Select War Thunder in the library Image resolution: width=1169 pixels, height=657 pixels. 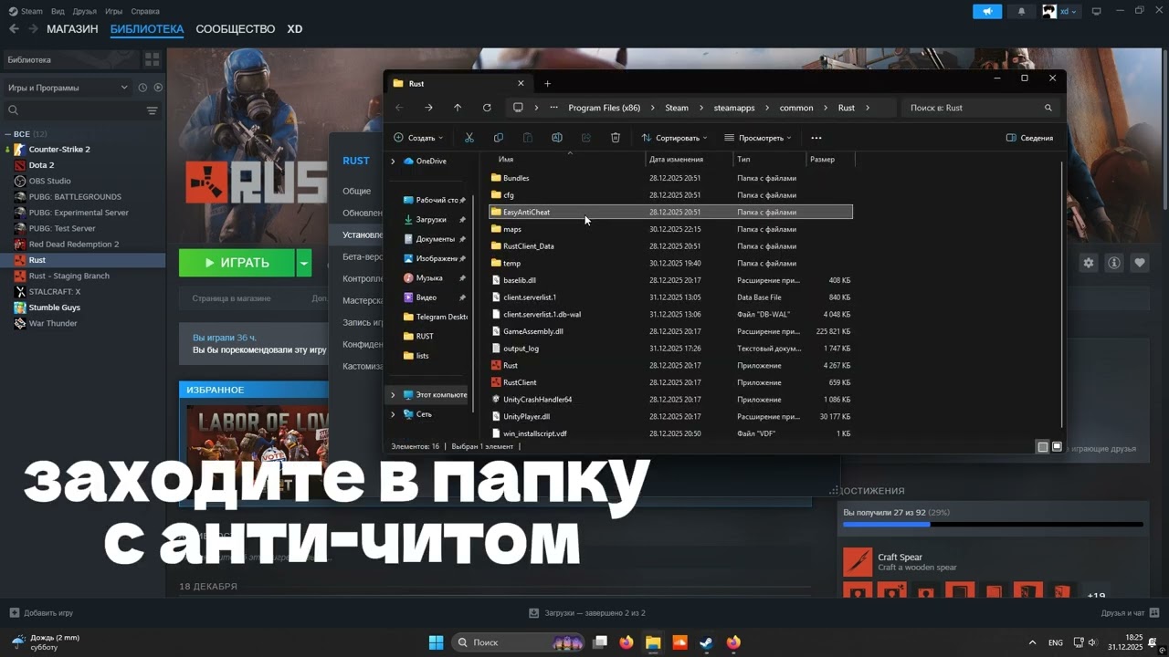coord(53,323)
